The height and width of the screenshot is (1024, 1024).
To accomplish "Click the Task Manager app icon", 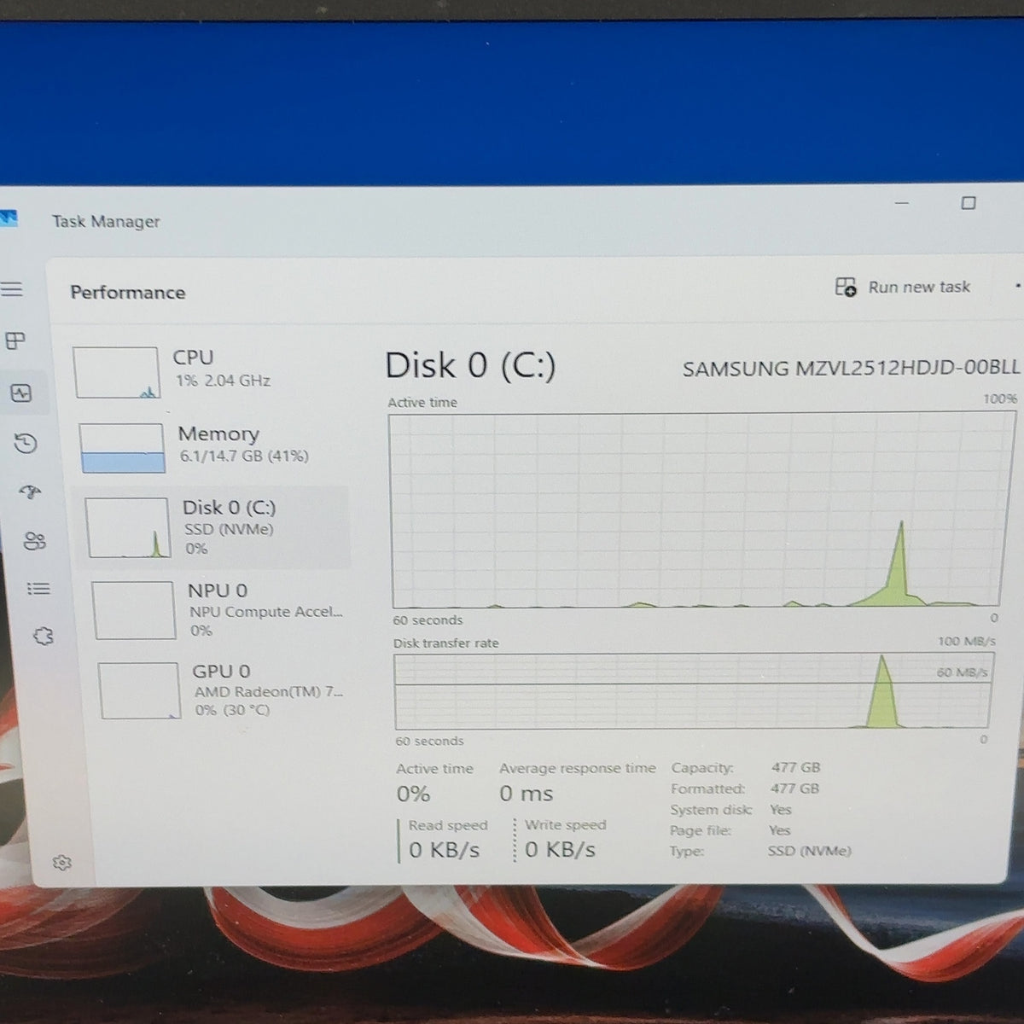I will 9,218.
